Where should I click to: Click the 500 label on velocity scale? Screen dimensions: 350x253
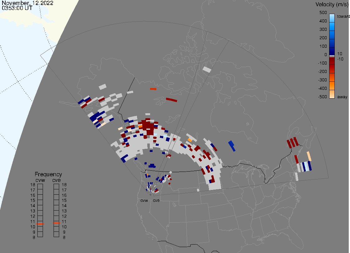click(x=323, y=12)
